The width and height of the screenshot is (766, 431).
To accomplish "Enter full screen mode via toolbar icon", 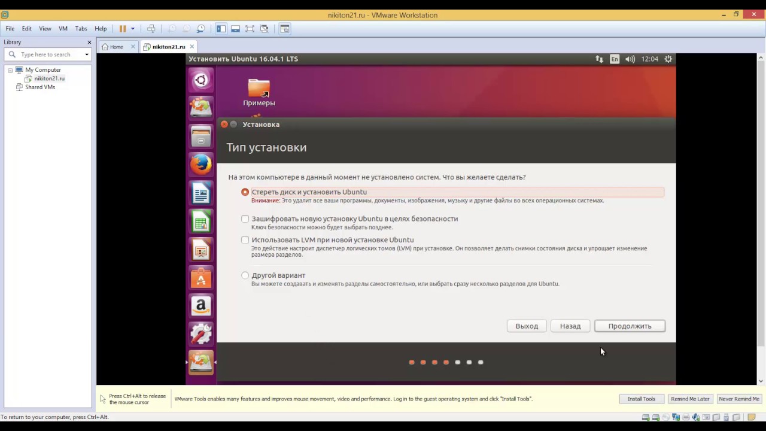I will (250, 29).
